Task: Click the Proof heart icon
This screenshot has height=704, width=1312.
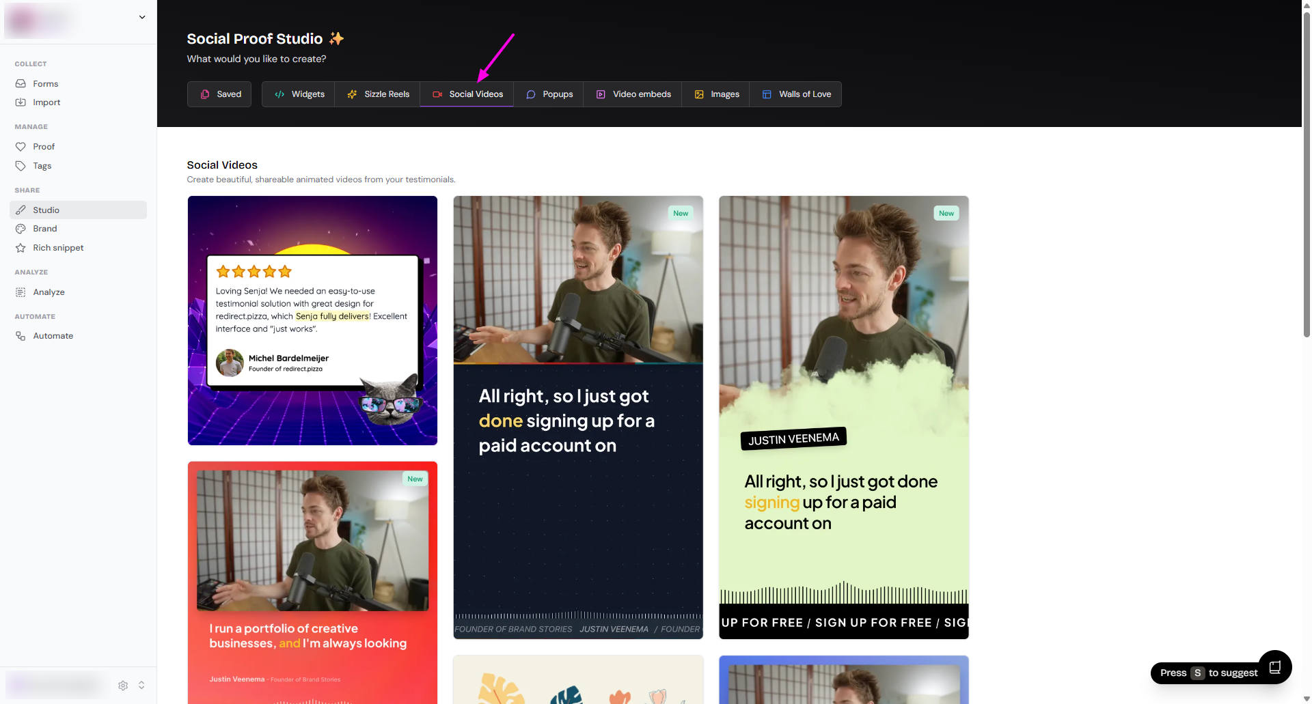Action: [20, 147]
